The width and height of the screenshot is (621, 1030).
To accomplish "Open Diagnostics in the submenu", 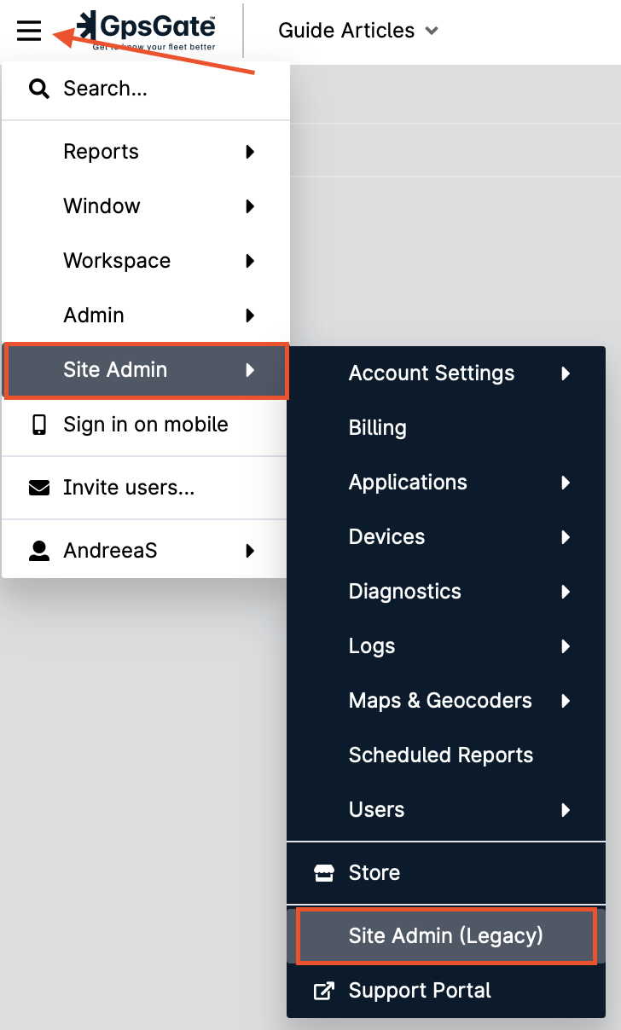I will tap(446, 592).
